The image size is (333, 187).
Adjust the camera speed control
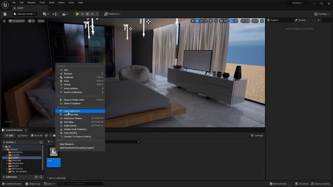tap(255, 21)
